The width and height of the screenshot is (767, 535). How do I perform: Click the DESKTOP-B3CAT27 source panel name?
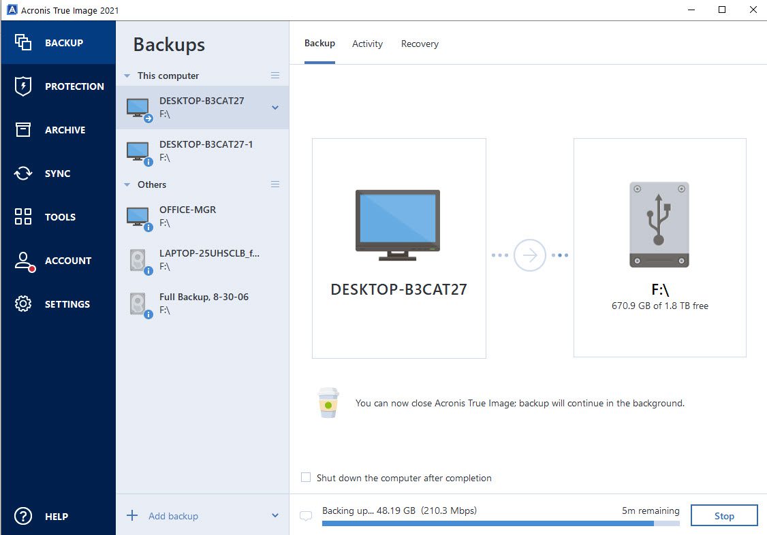pos(398,289)
